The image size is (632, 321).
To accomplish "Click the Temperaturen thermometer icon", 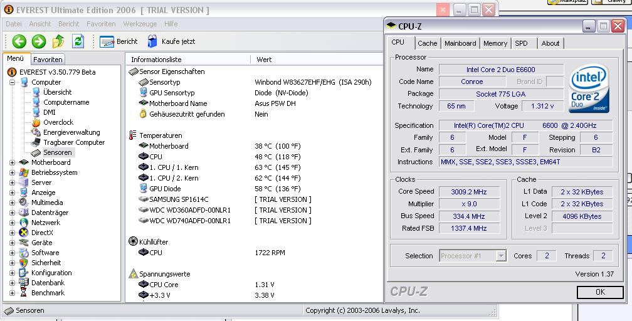I will [x=133, y=135].
